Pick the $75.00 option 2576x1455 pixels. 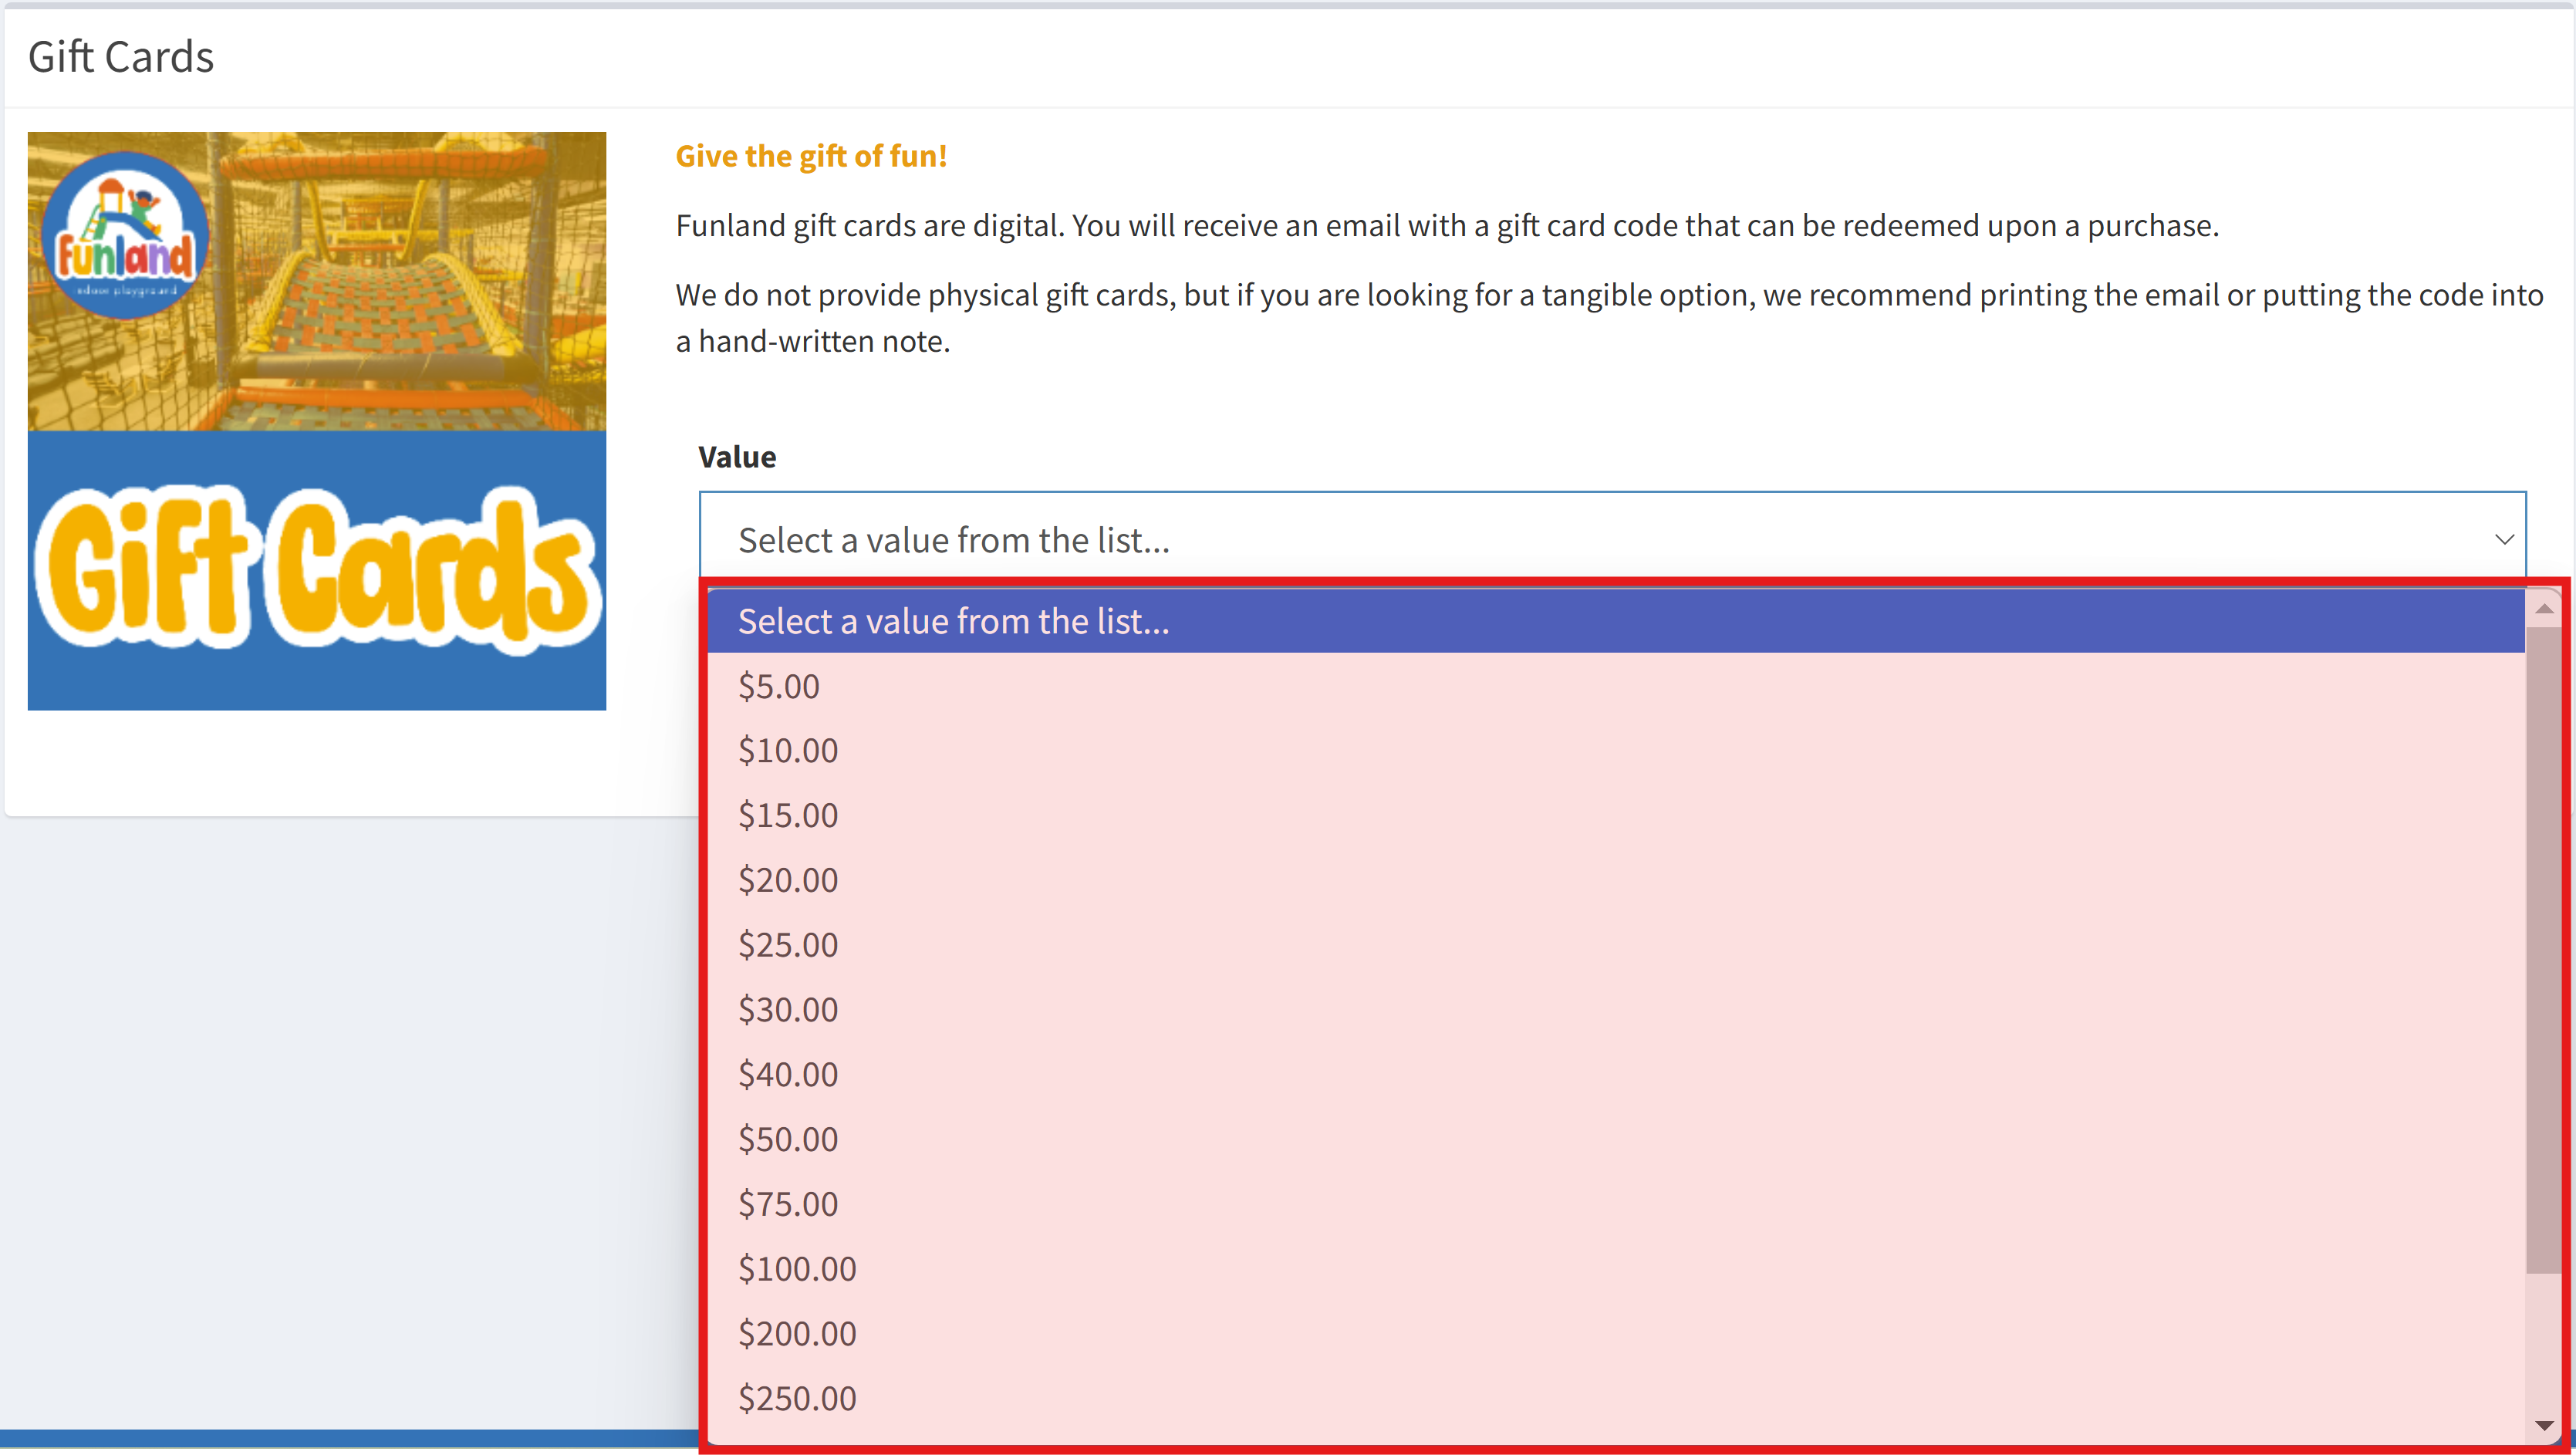point(1616,1203)
